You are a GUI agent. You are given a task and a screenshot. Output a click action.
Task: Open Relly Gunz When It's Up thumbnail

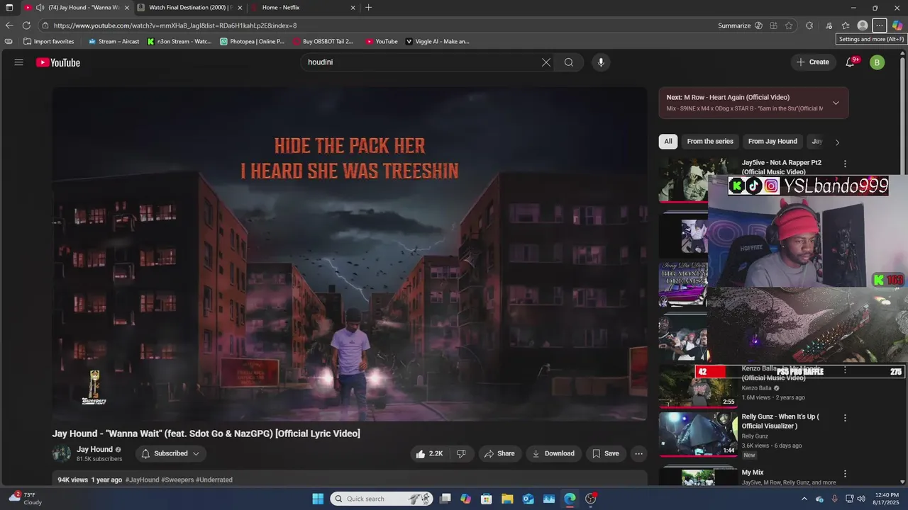698,434
